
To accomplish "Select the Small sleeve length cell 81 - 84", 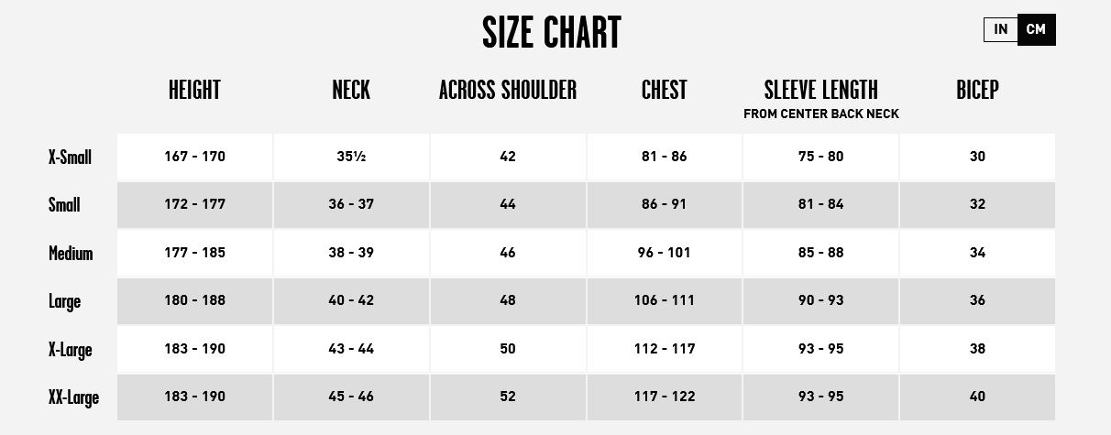I will coord(820,204).
